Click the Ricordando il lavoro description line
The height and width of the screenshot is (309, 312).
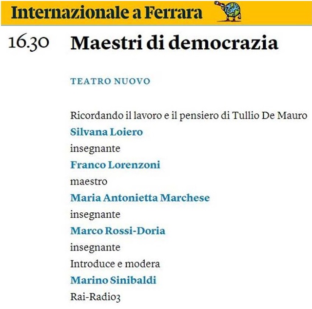pyautogui.click(x=189, y=116)
